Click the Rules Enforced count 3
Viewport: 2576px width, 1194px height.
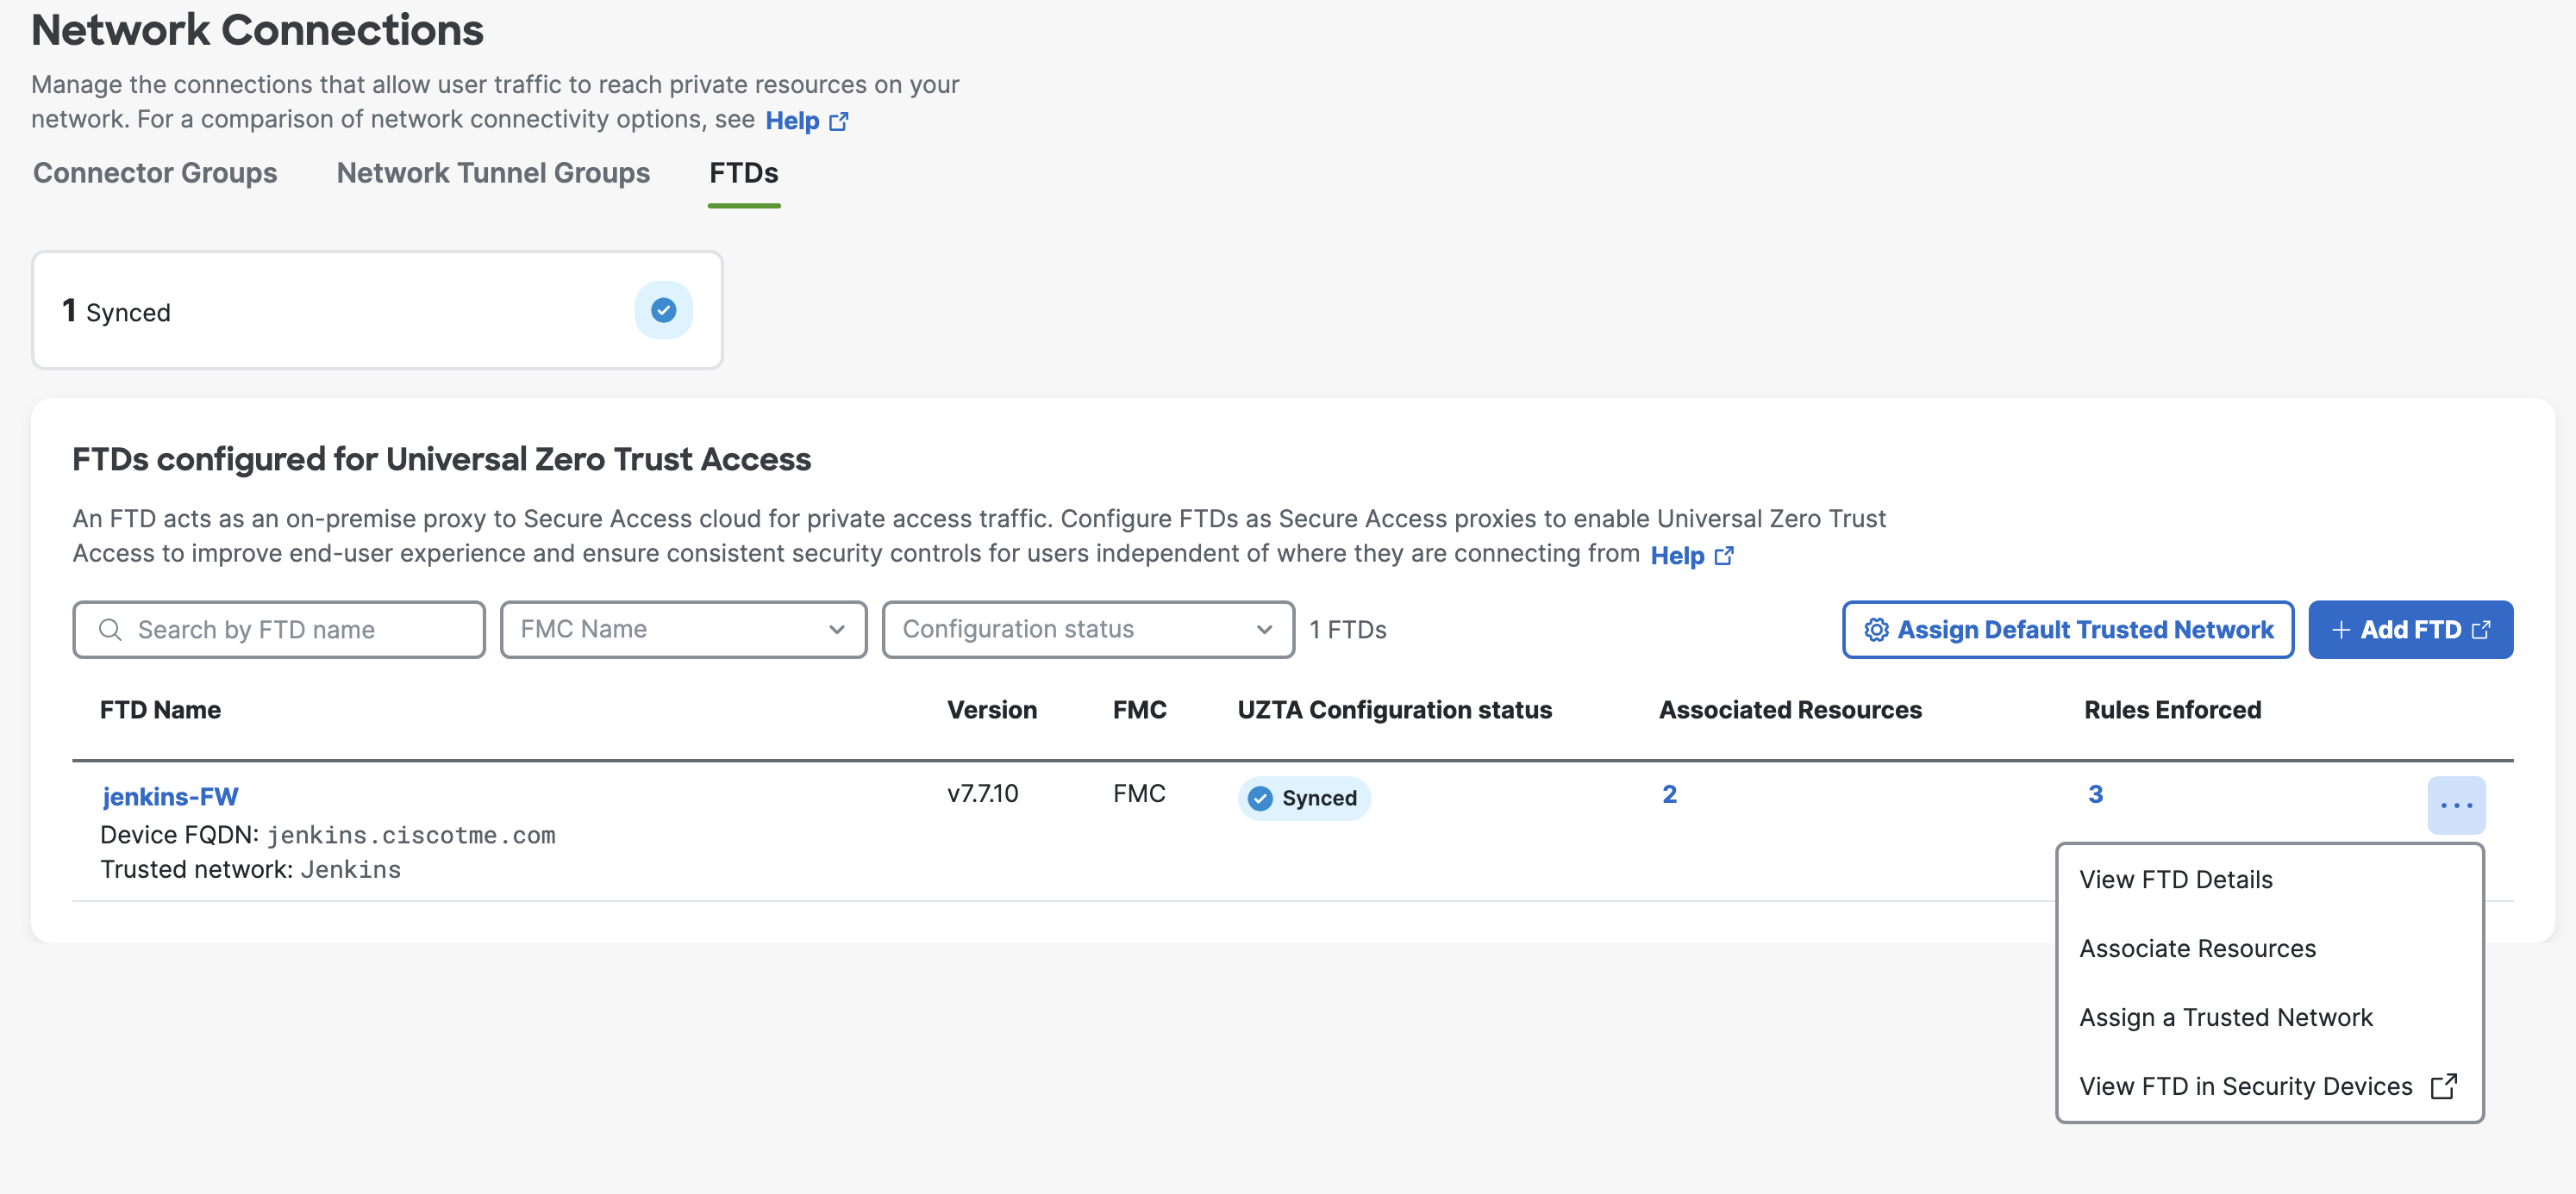tap(2095, 794)
